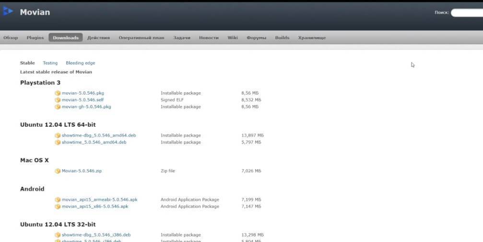Switch to the Задачи tab
Viewport: 483px width, 242px height.
181,37
